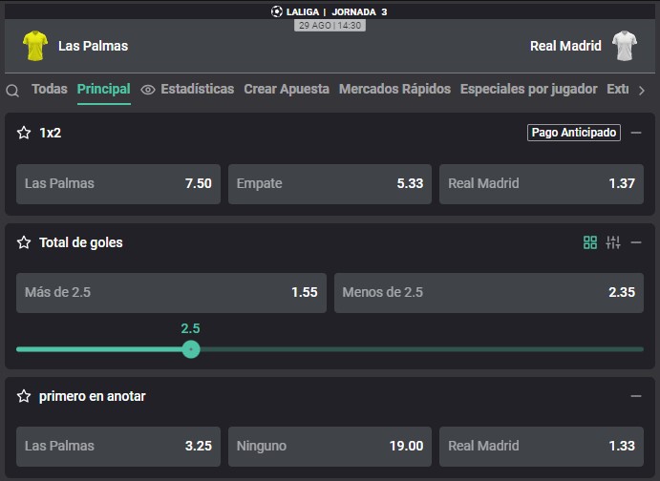Click the 2.5 goals slider handle
660x481 pixels.
point(191,349)
